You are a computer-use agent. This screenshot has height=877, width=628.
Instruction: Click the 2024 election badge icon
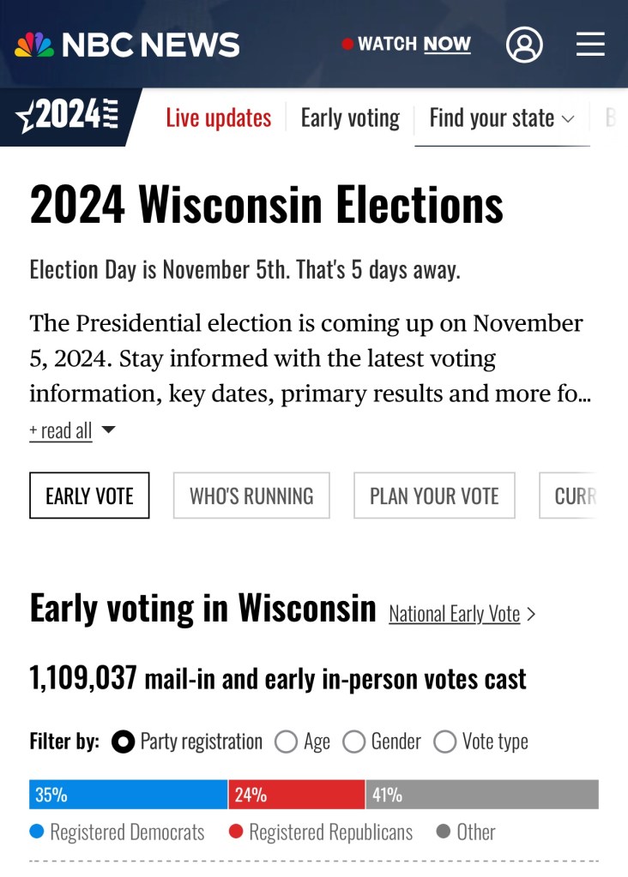[68, 117]
